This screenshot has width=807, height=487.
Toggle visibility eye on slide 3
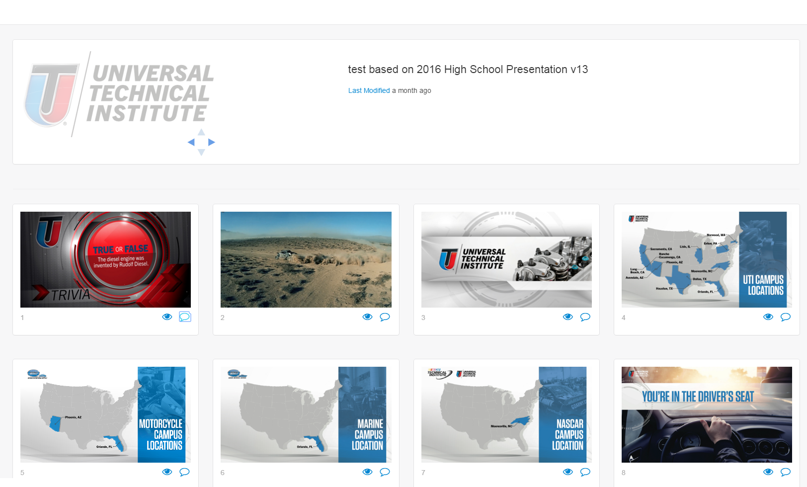568,317
